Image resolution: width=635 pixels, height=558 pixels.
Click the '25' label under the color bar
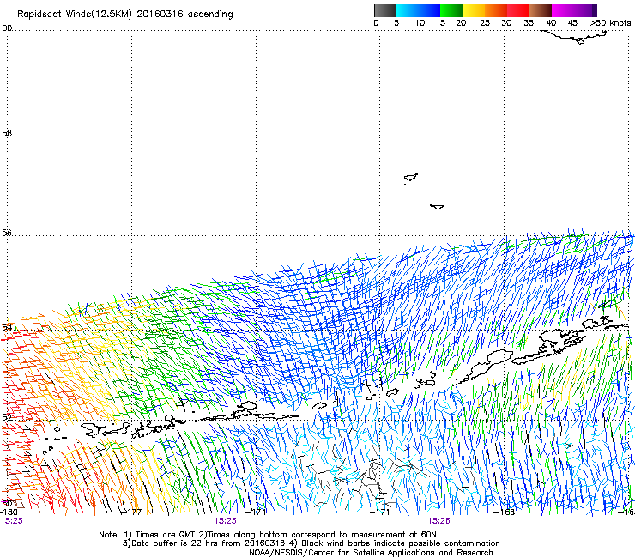(485, 23)
